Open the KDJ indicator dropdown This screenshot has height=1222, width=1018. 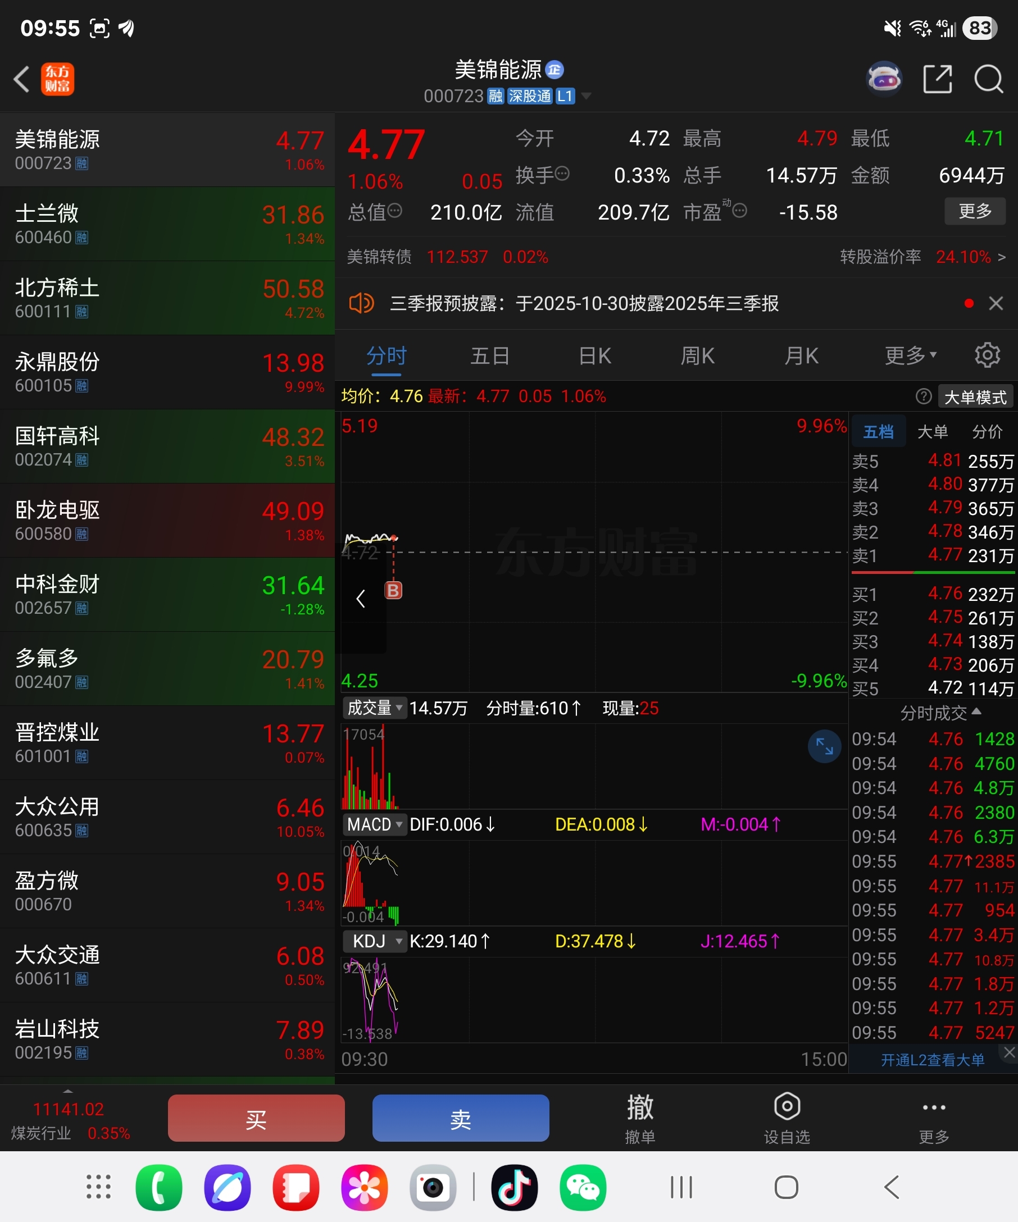coord(374,941)
